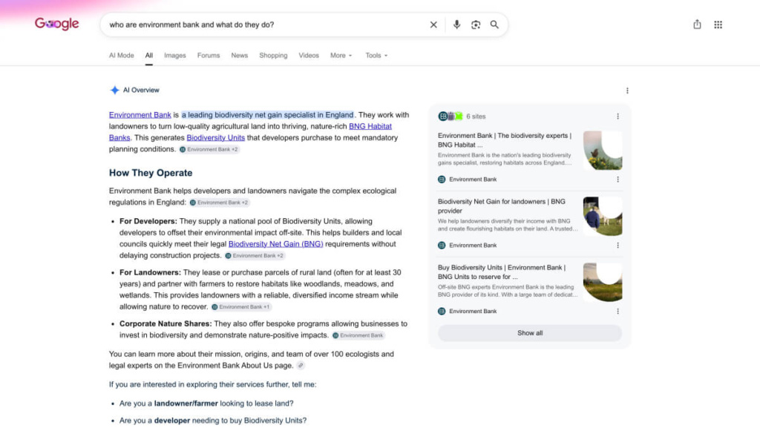760x434 pixels.
Task: Click 'AI Overview' label
Action: click(x=141, y=90)
